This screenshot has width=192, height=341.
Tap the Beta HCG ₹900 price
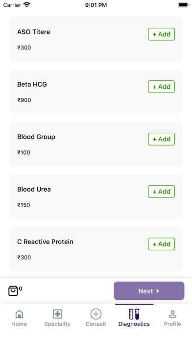(24, 100)
